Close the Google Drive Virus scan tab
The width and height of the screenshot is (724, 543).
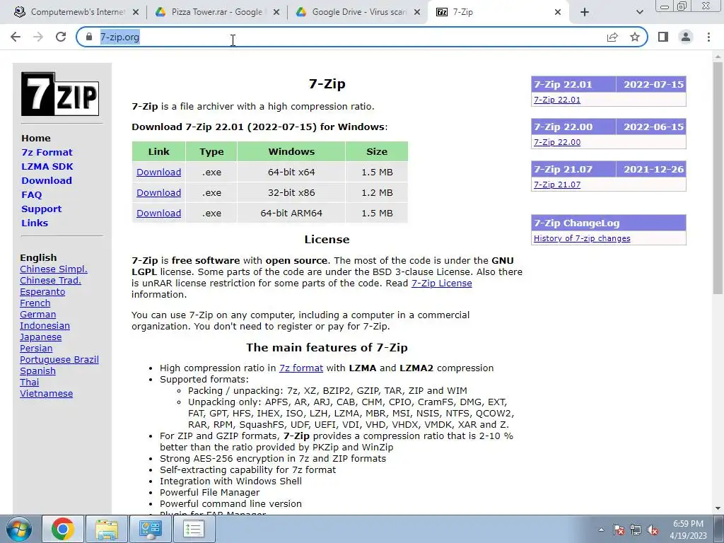[417, 12]
